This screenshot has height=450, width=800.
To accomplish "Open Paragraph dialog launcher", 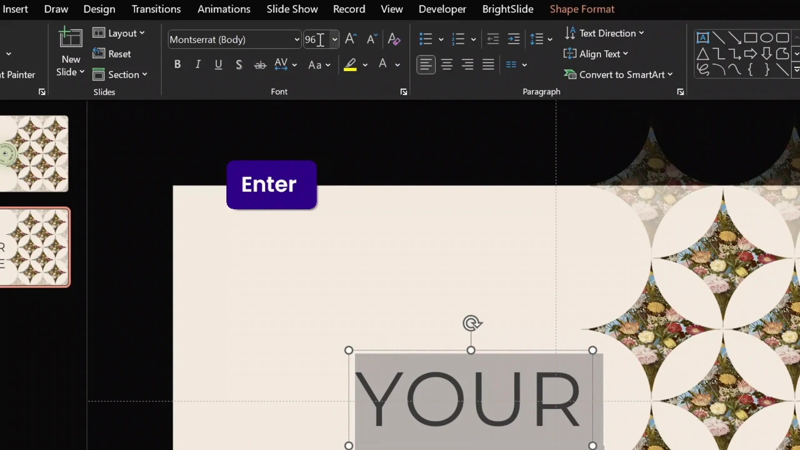I will coord(680,92).
